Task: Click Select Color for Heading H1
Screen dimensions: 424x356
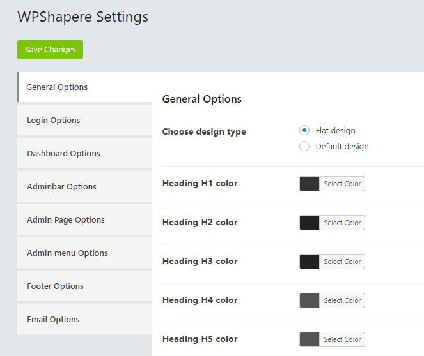Action: click(342, 184)
